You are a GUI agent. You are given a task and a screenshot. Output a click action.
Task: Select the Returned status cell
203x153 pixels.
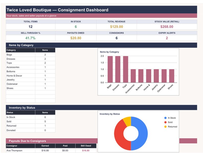coord(20,126)
